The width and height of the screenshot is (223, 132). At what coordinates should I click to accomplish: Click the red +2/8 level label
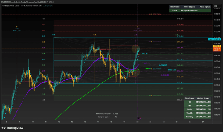tap(44, 25)
